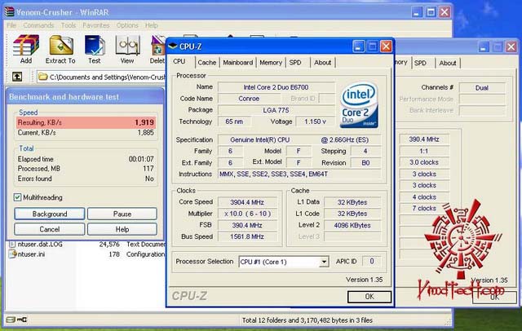Select the ntuser.dat.LOG file row

86,245
